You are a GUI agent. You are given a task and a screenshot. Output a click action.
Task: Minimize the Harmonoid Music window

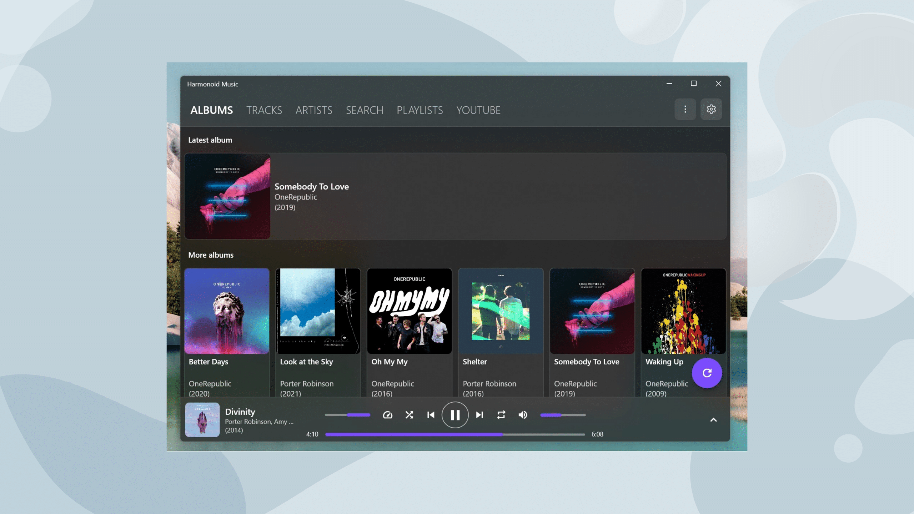pos(669,84)
